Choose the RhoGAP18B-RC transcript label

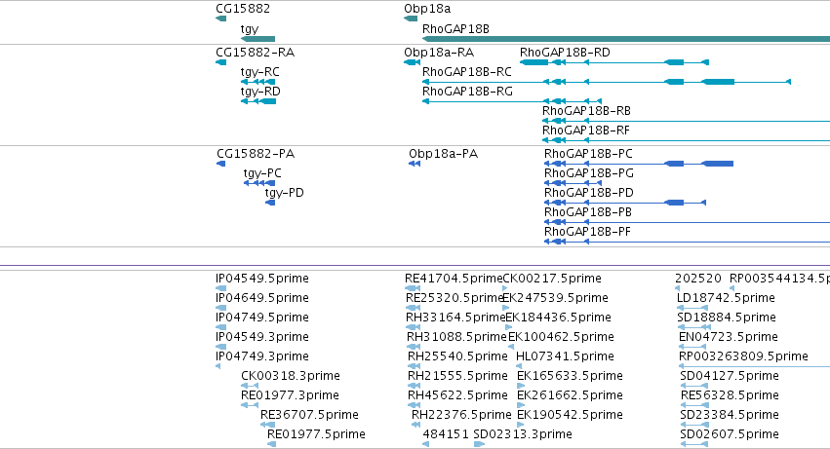point(467,72)
